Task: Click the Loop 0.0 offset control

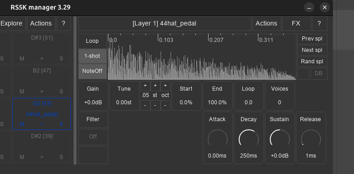Action: [248, 96]
